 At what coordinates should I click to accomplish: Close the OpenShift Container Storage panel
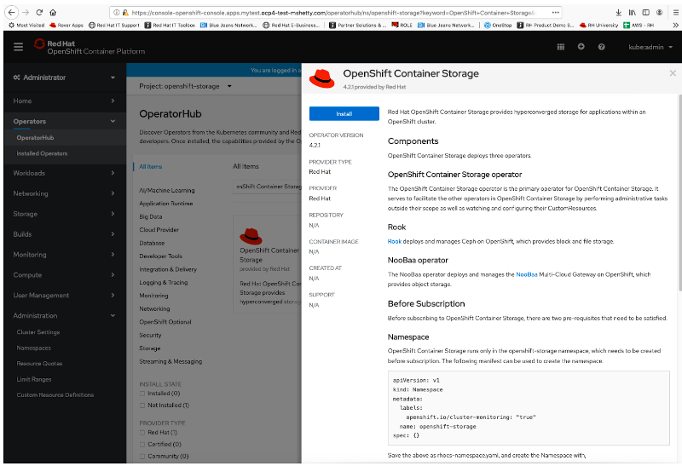click(673, 73)
